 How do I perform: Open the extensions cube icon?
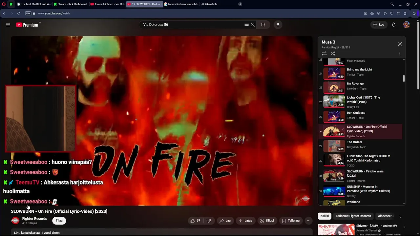[x=414, y=13]
